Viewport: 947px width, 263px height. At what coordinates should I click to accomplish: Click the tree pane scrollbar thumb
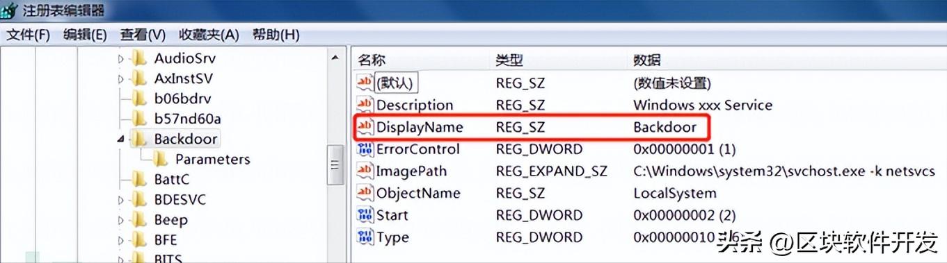(336, 165)
